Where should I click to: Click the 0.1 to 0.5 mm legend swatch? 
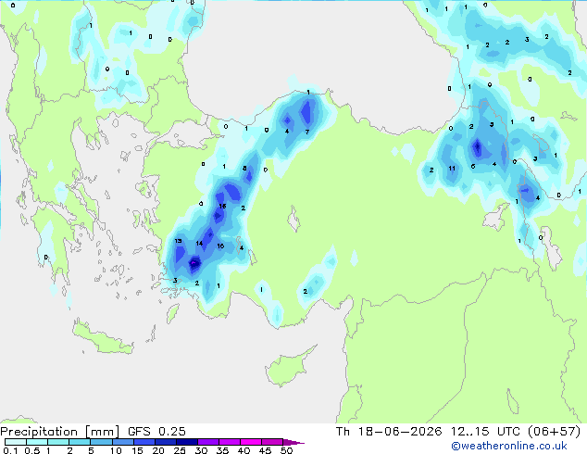(16, 442)
